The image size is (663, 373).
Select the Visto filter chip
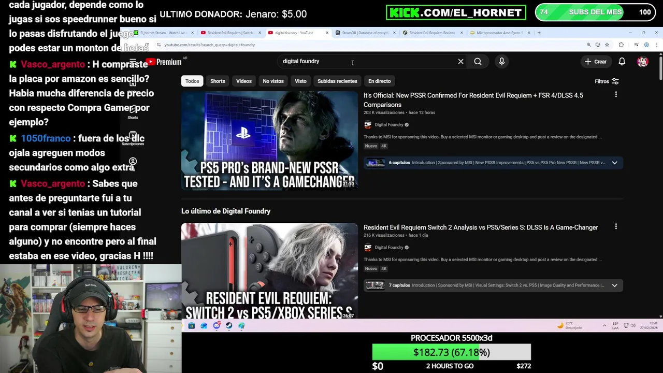(x=300, y=81)
